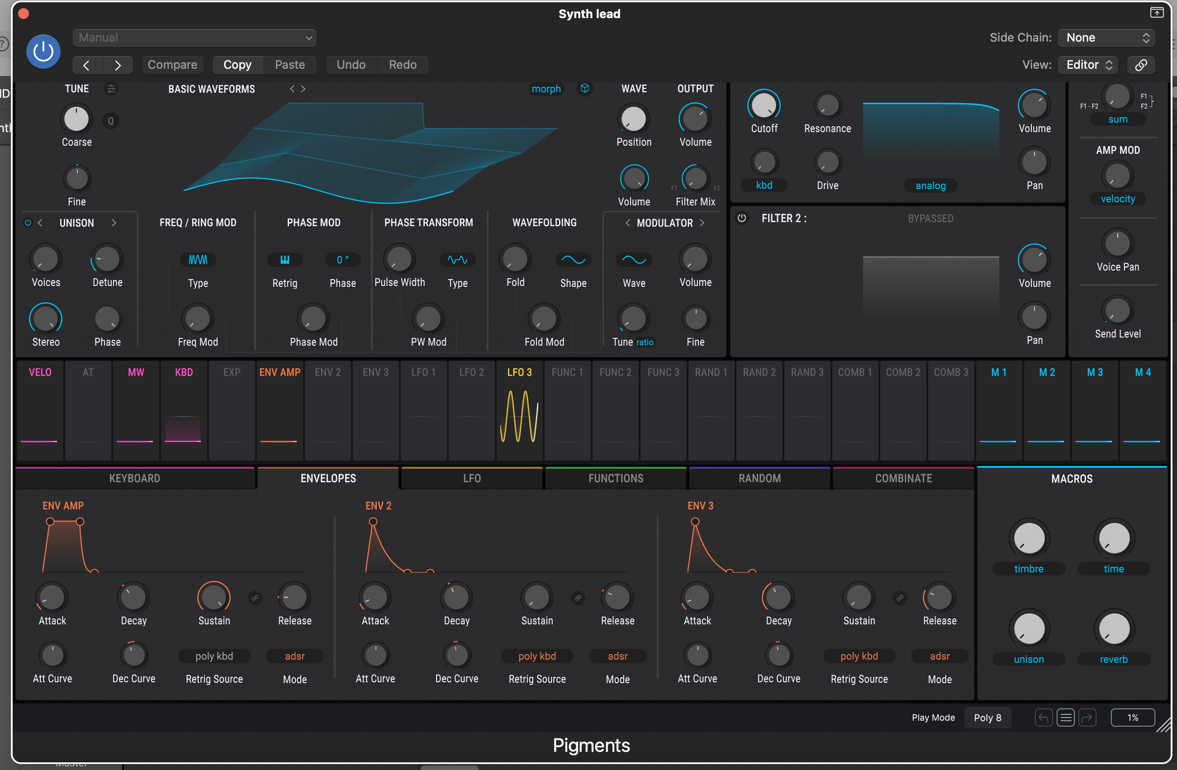Click the top-right window expand icon
The image size is (1177, 770).
tap(1157, 13)
